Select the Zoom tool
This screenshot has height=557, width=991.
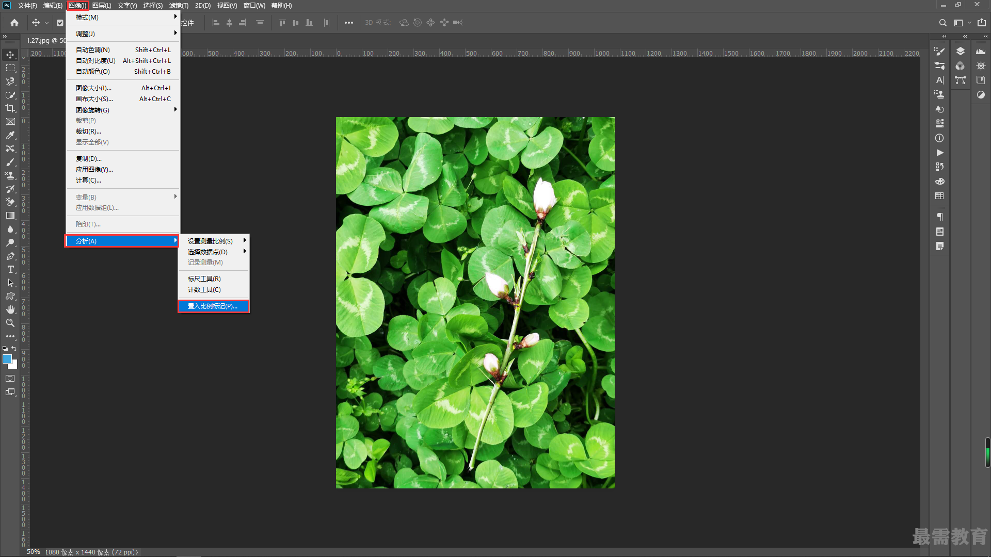coord(10,323)
